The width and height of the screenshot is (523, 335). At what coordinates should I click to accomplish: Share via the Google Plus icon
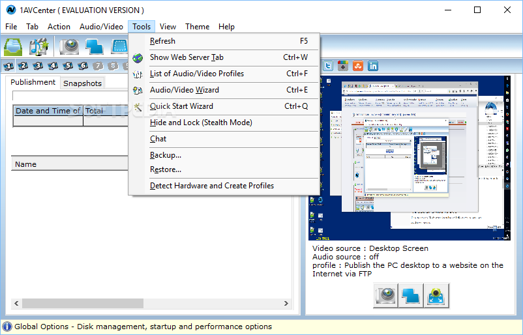tap(343, 66)
